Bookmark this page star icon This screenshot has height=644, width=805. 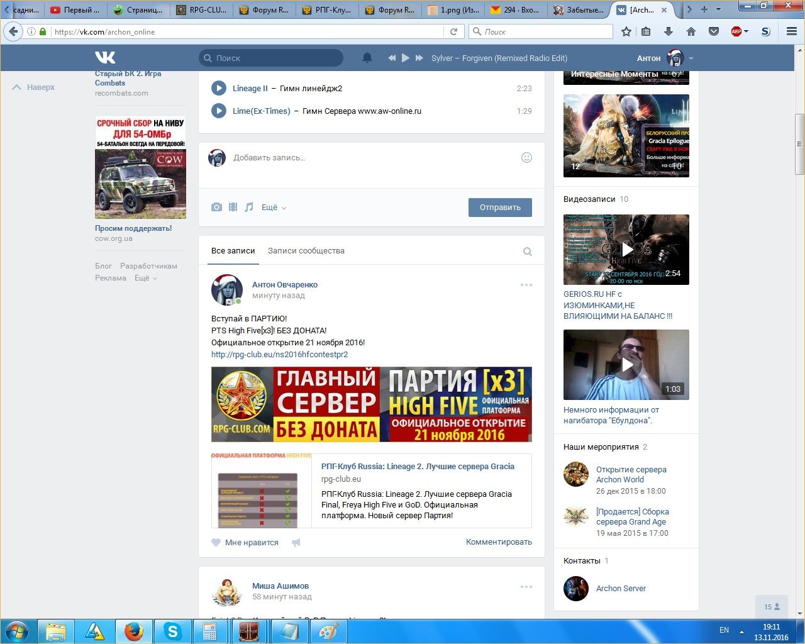(626, 31)
